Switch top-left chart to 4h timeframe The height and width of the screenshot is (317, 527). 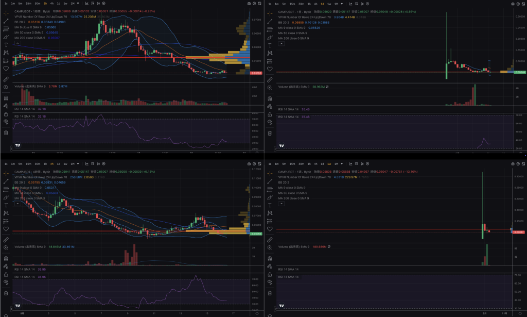pos(51,4)
